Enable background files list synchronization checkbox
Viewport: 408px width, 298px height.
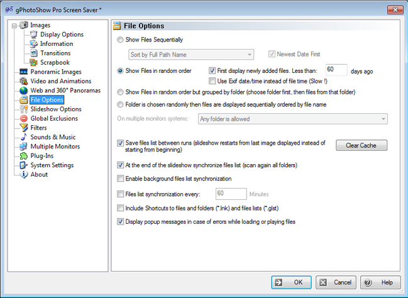[x=121, y=179]
